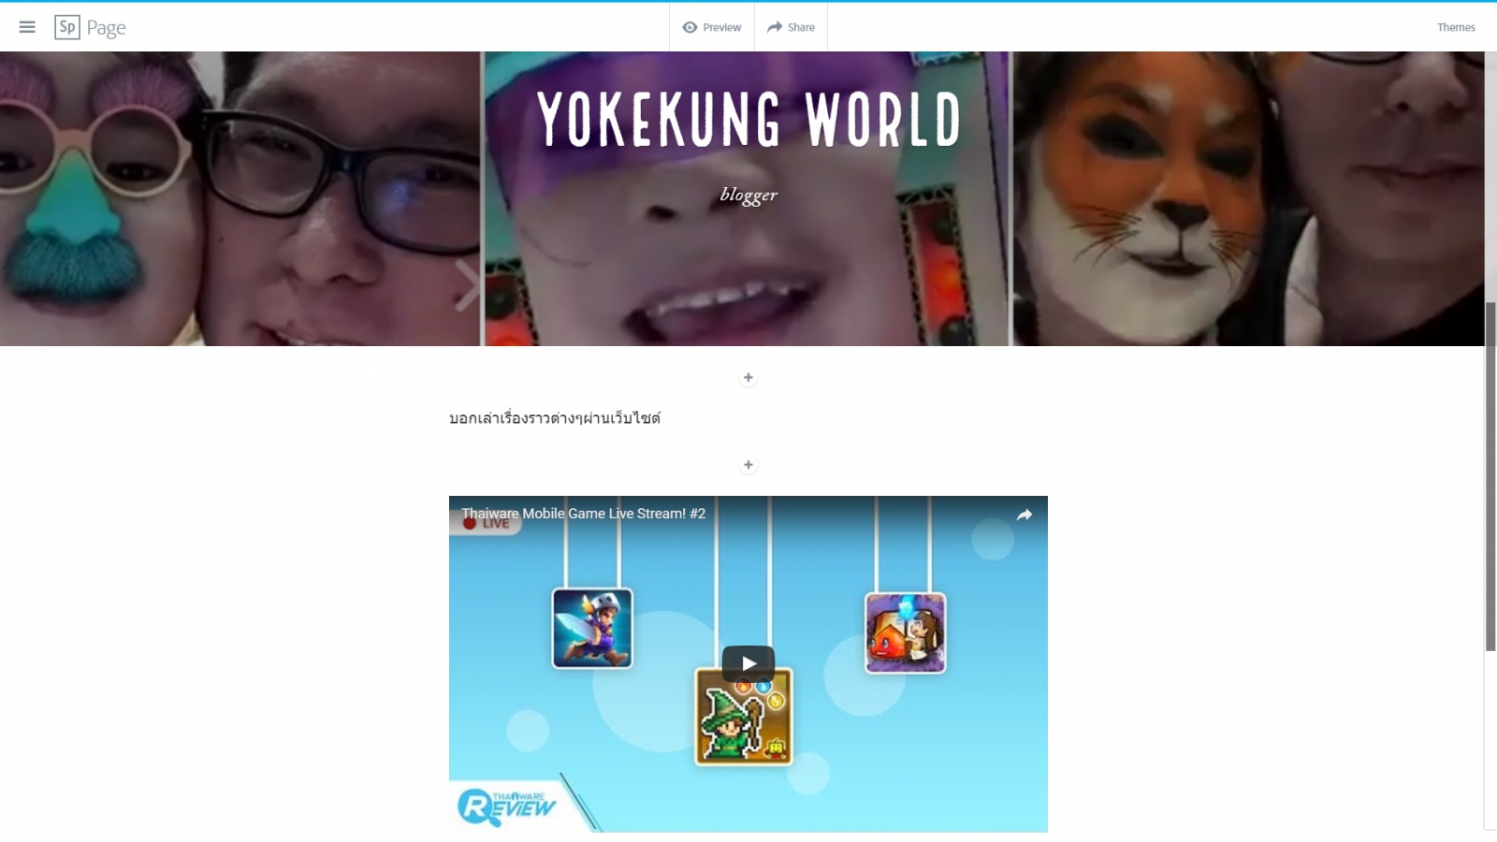Open the Themes panel
1497x842 pixels.
(1456, 27)
